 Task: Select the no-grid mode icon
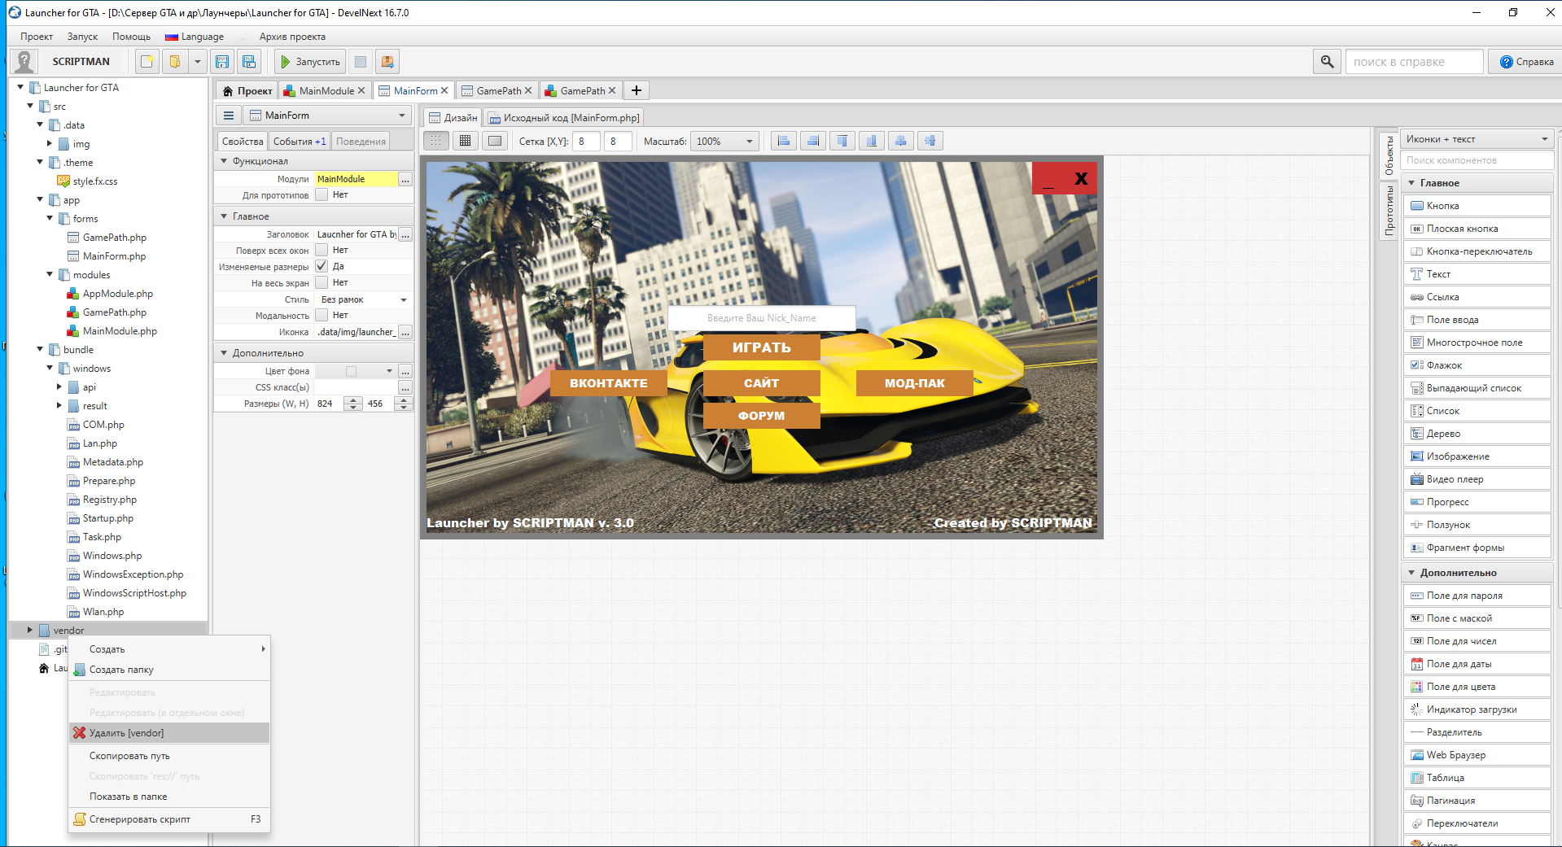(x=495, y=141)
